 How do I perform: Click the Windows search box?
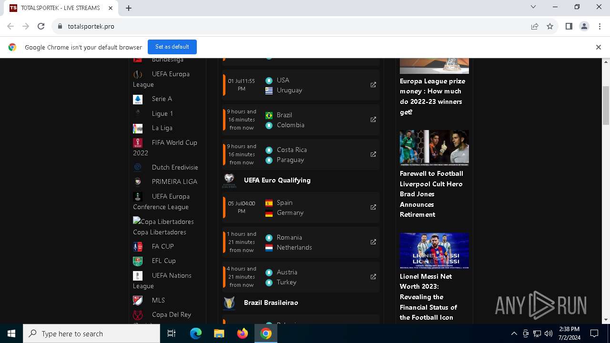tap(91, 333)
